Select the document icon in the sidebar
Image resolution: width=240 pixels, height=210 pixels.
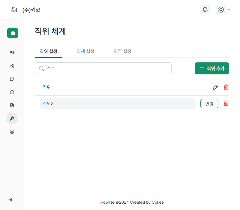coord(12,105)
